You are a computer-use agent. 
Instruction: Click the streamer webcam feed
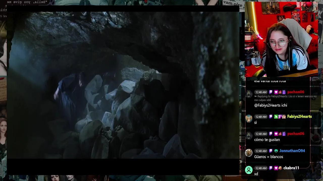281,39
